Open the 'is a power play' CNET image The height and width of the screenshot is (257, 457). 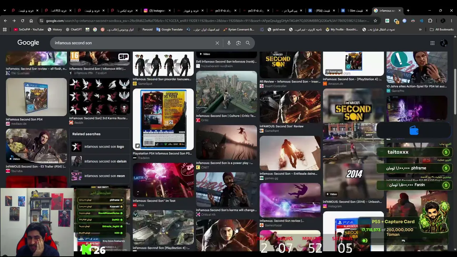[226, 142]
